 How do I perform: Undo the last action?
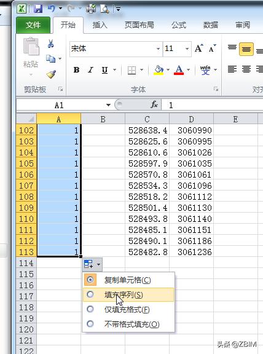pyautogui.click(x=52, y=9)
